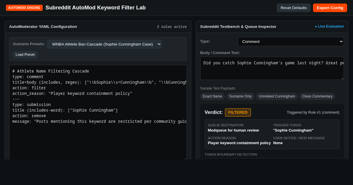Select the Unrelated Cunningham sample payload
This screenshot has height=185, width=353.
click(277, 96)
